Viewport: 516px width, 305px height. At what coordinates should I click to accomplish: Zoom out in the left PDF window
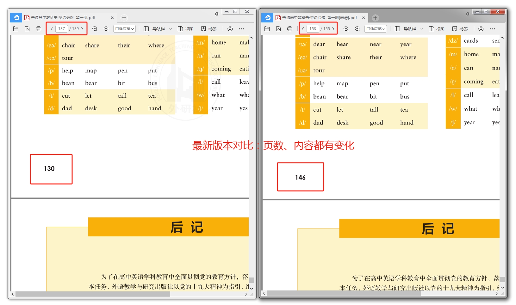(95, 29)
